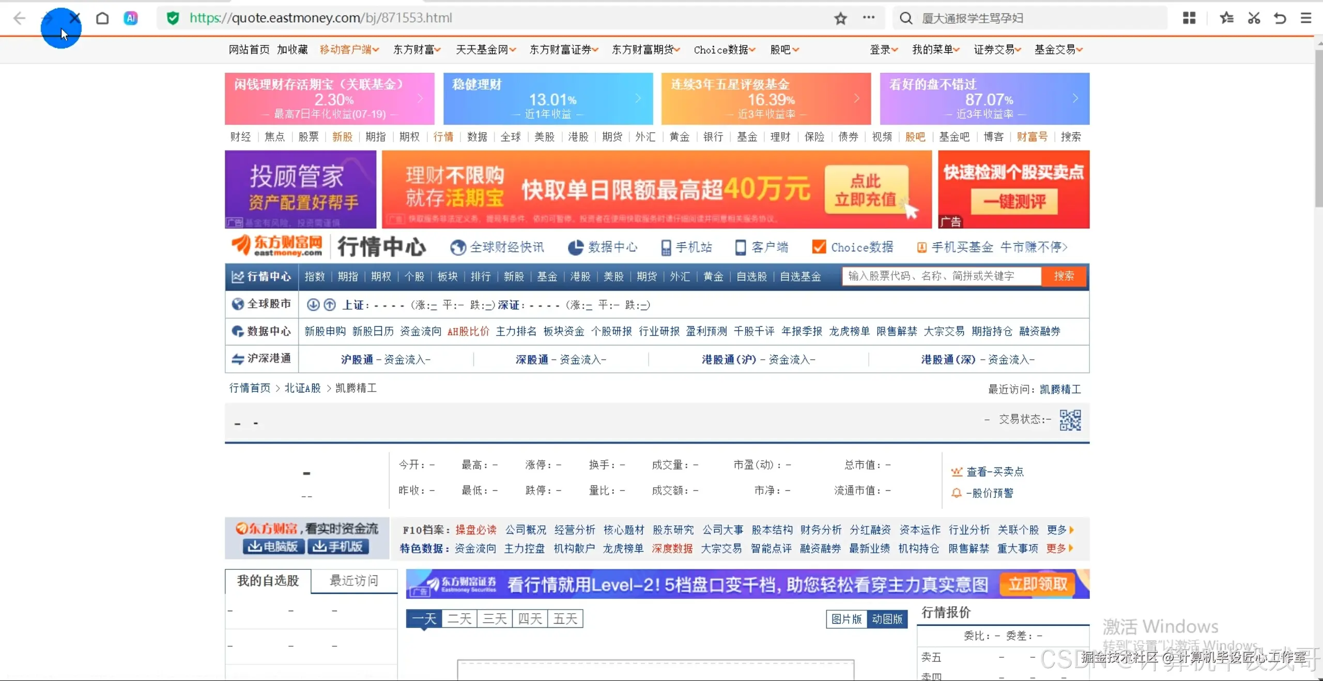This screenshot has width=1323, height=681.
Task: Open 个股 in the quotes navbar
Action: pos(414,277)
